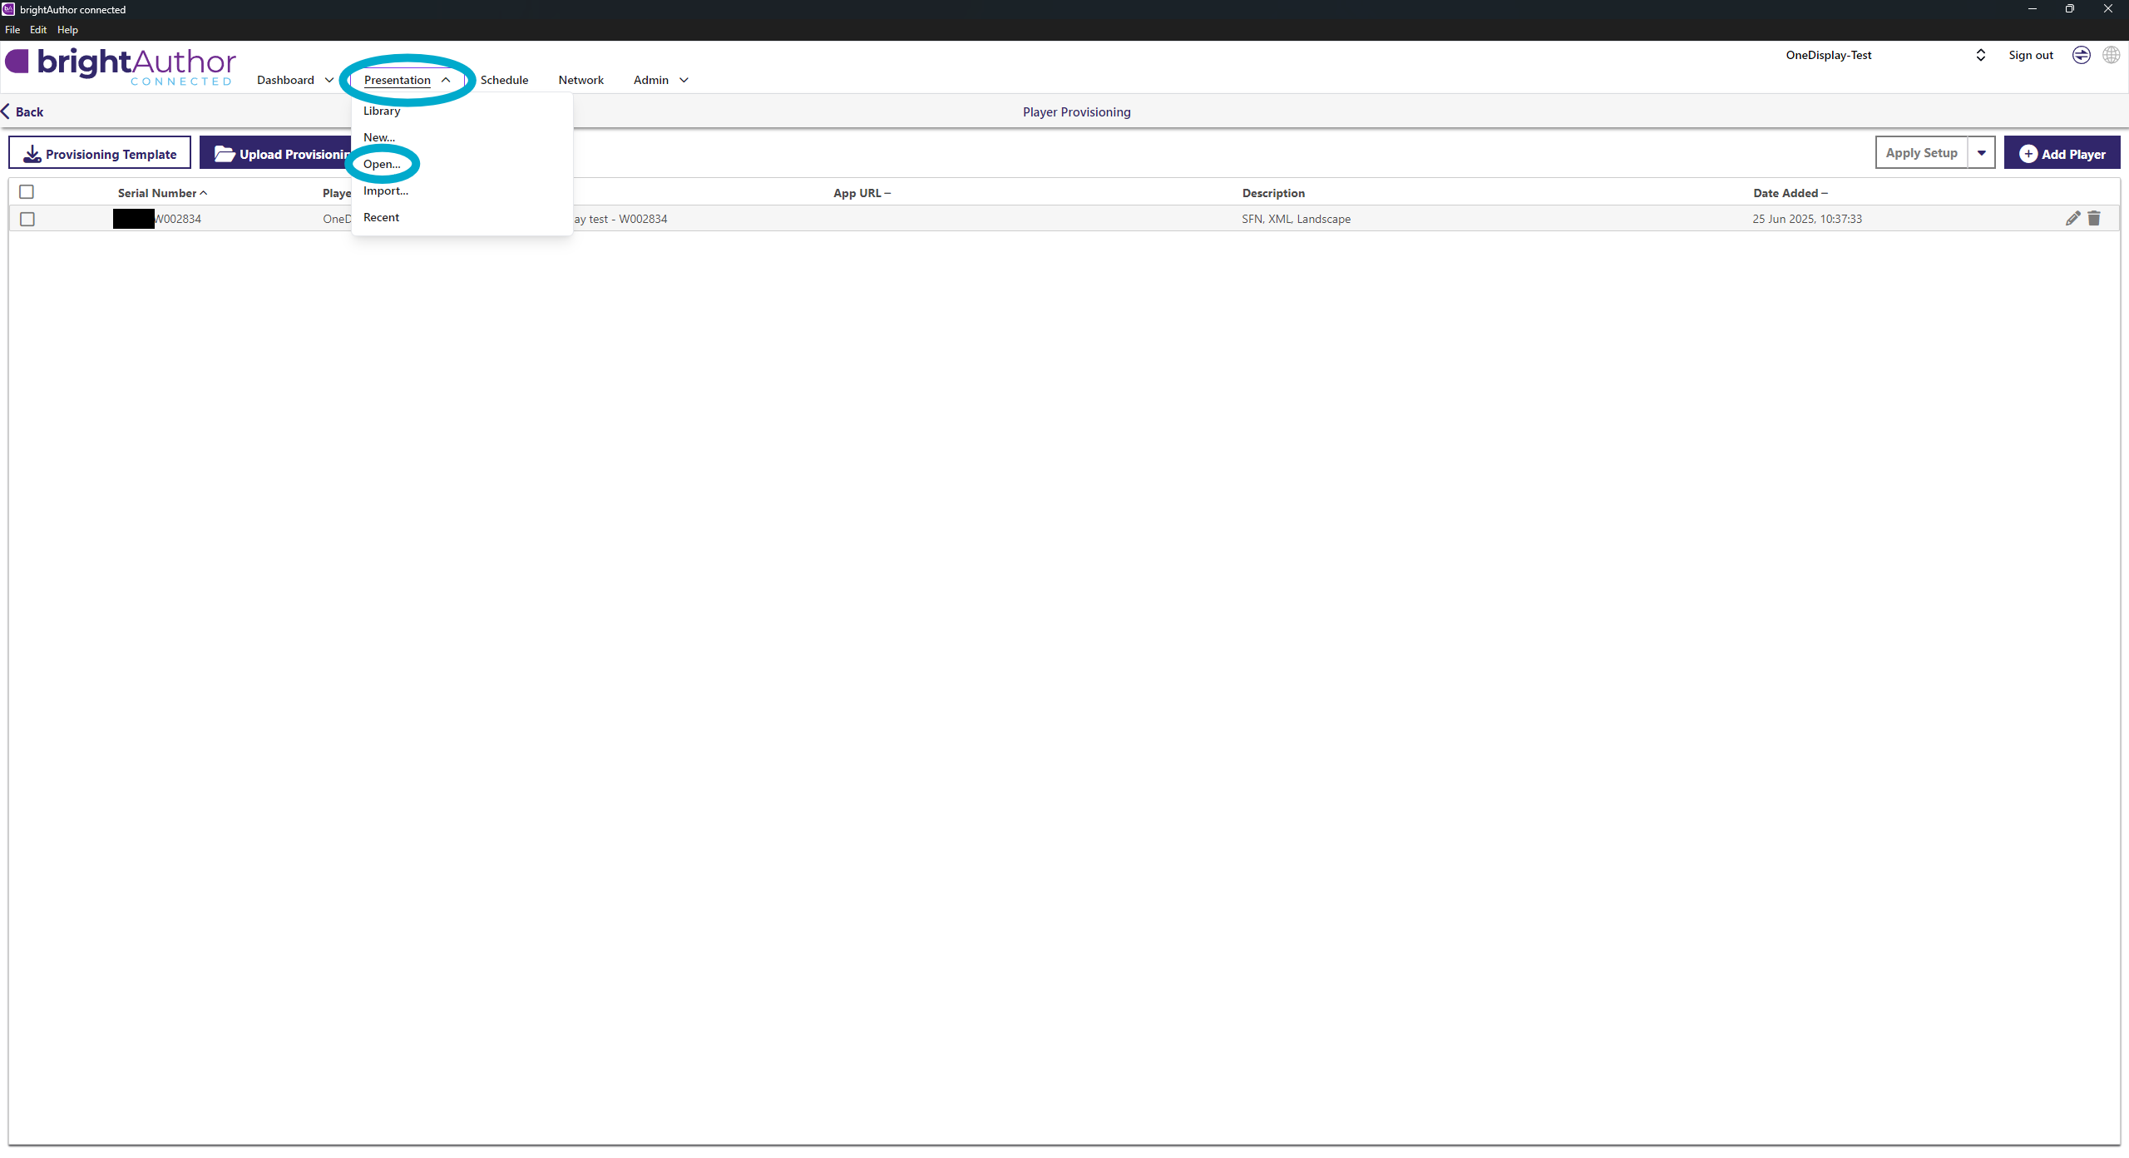Image resolution: width=2129 pixels, height=1158 pixels.
Task: Check the box for player W002834
Action: (27, 219)
